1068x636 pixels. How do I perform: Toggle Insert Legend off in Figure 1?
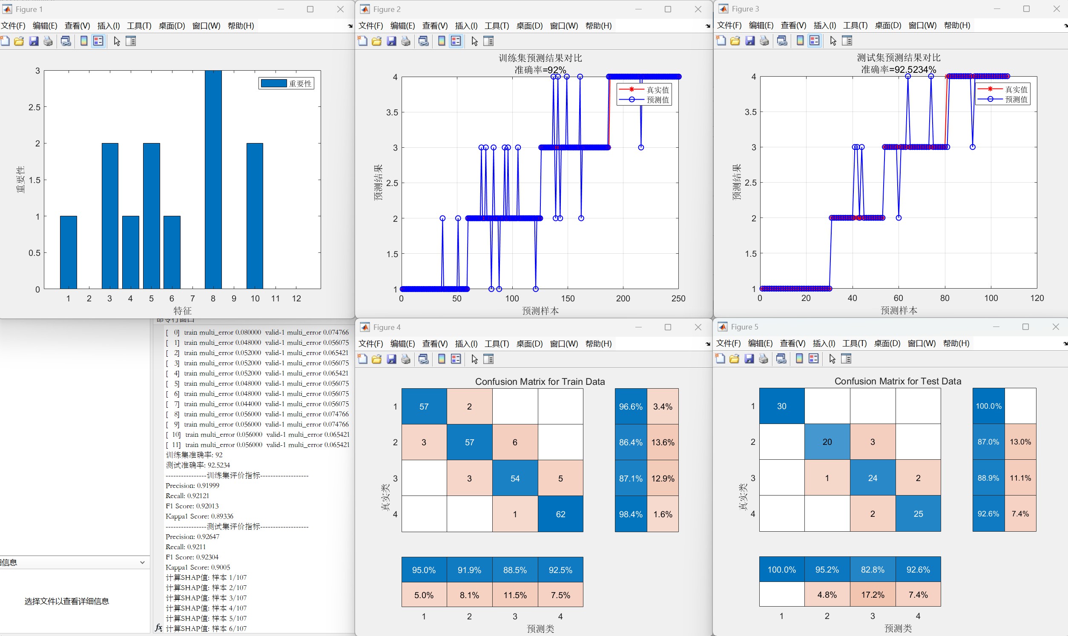click(98, 41)
